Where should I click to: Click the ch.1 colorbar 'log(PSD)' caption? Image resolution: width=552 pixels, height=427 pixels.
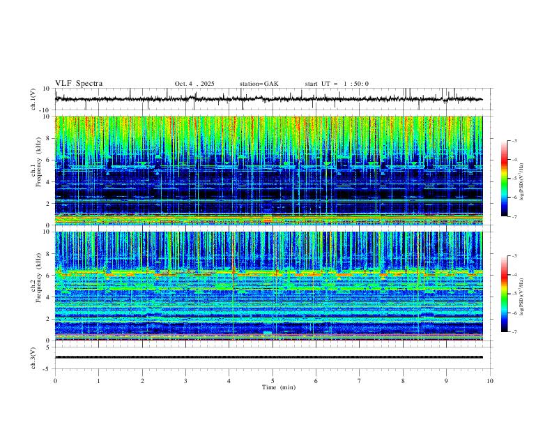(522, 181)
